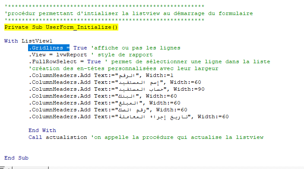304x169 pixels.
Task: Click the With ListView1 statement
Action: coord(28,41)
